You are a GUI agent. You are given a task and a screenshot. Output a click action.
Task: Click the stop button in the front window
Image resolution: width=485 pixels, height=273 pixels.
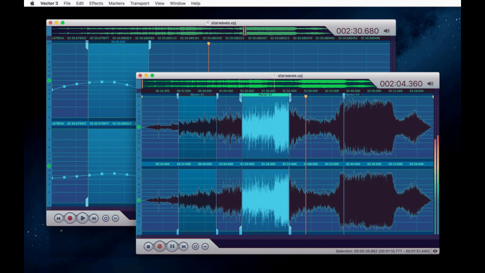148,246
